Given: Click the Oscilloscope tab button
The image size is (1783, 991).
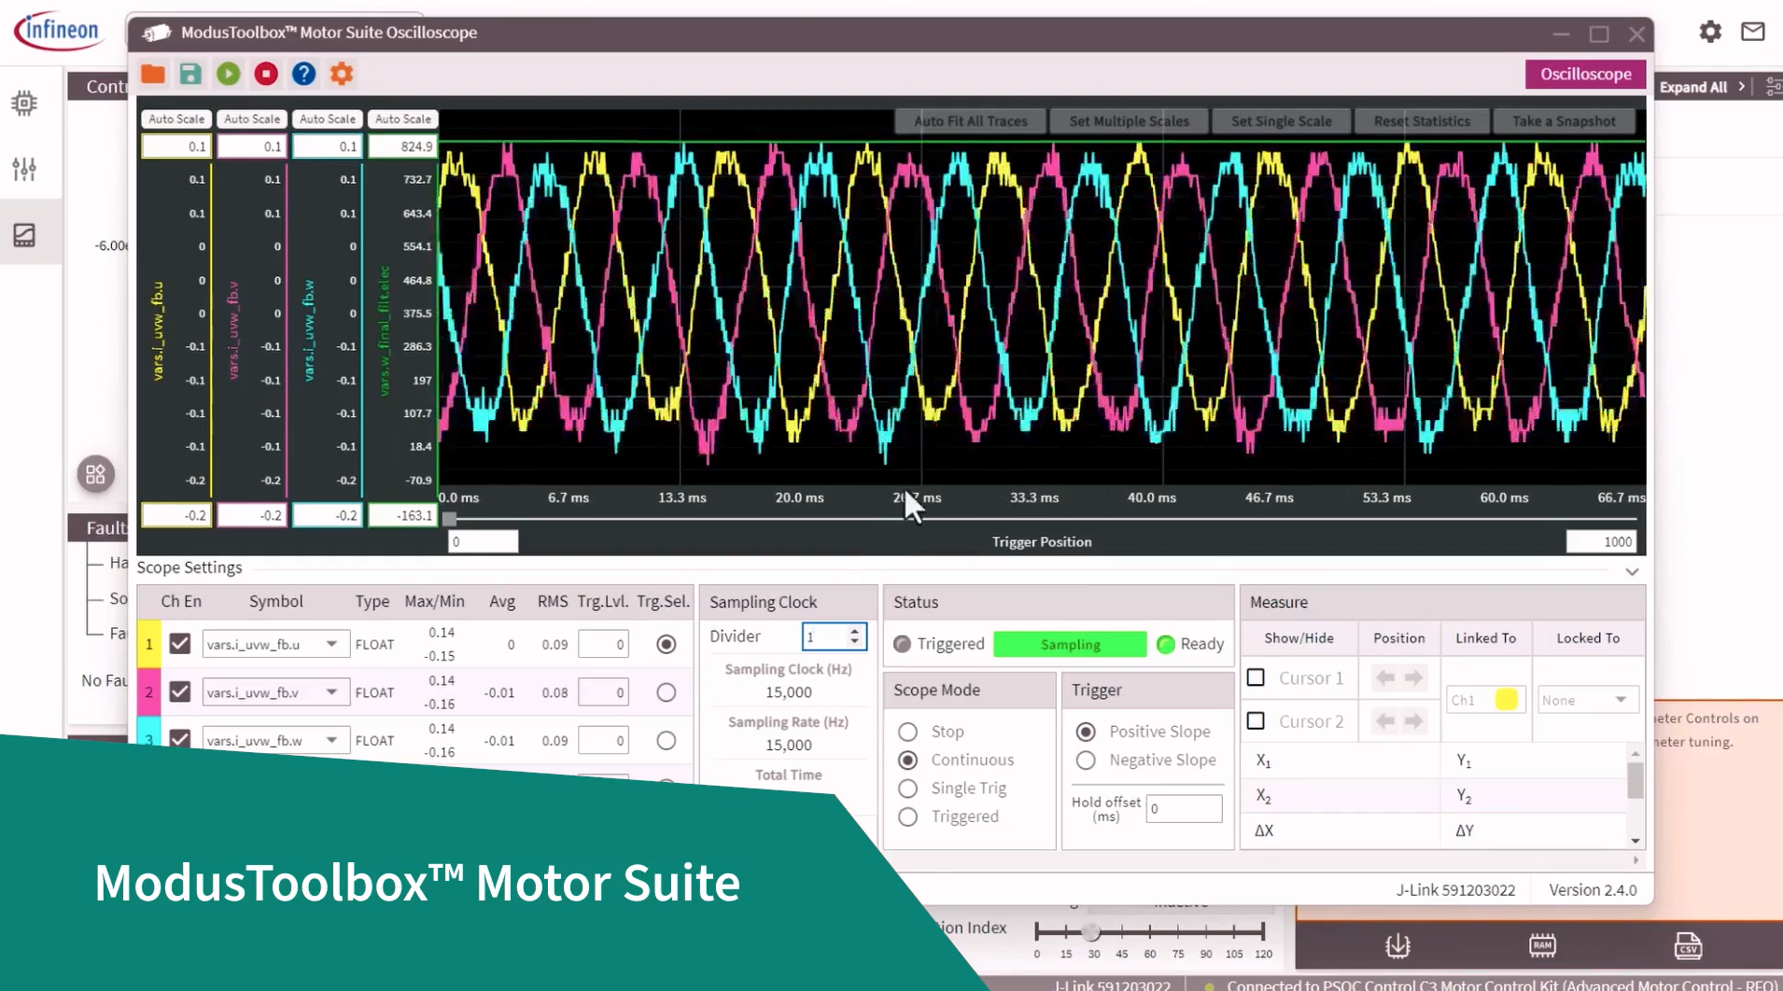Looking at the screenshot, I should coord(1585,74).
